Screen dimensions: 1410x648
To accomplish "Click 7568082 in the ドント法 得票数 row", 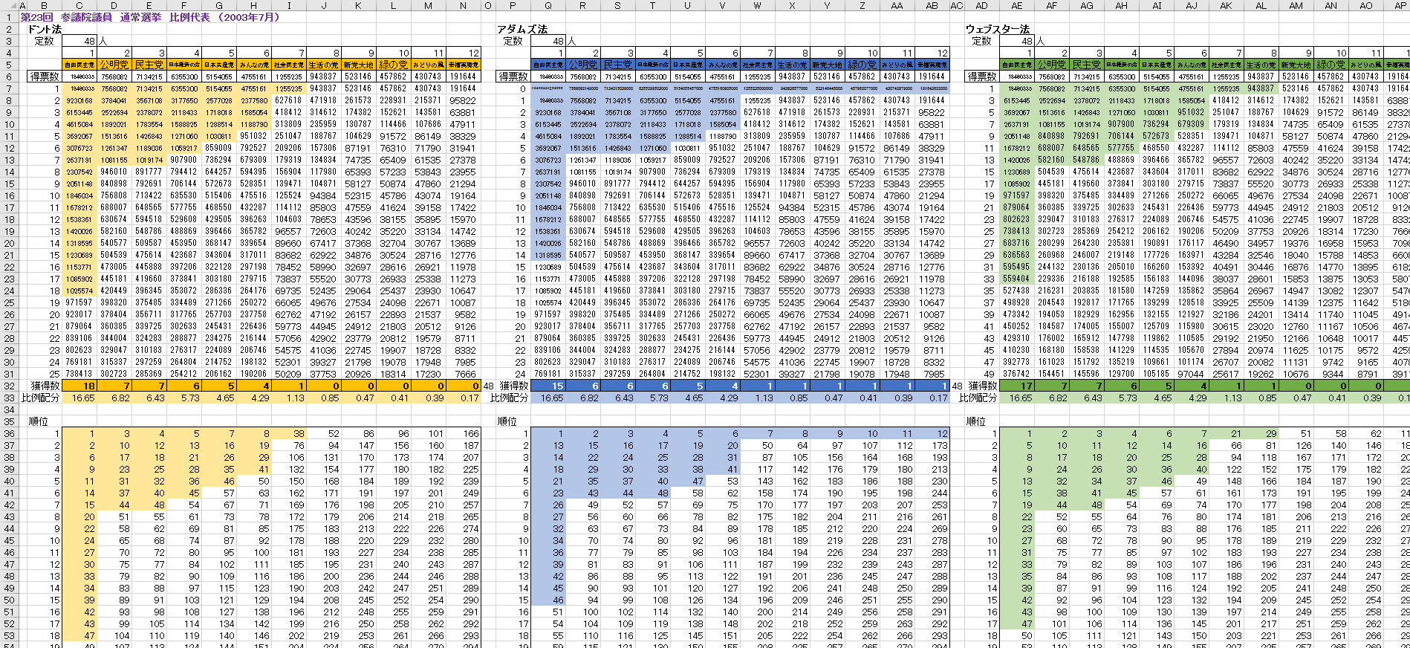I will coord(114,77).
